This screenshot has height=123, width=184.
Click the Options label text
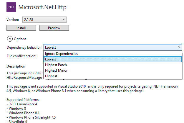pos(20,39)
